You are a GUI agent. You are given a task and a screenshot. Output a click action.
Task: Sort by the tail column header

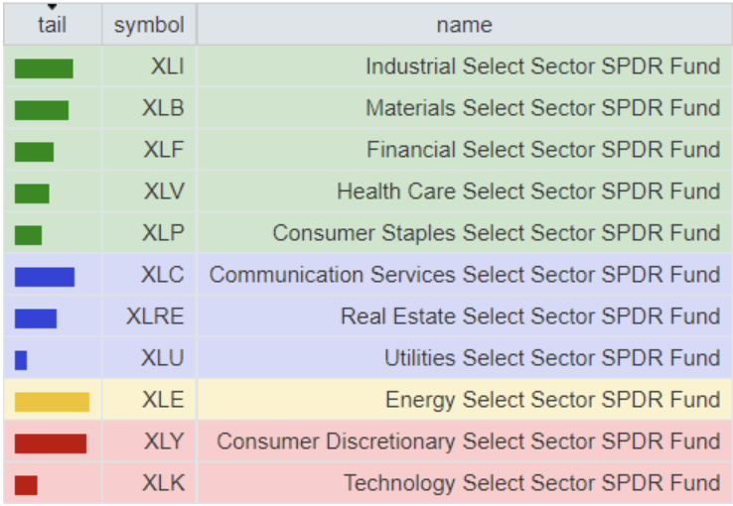pos(52,26)
